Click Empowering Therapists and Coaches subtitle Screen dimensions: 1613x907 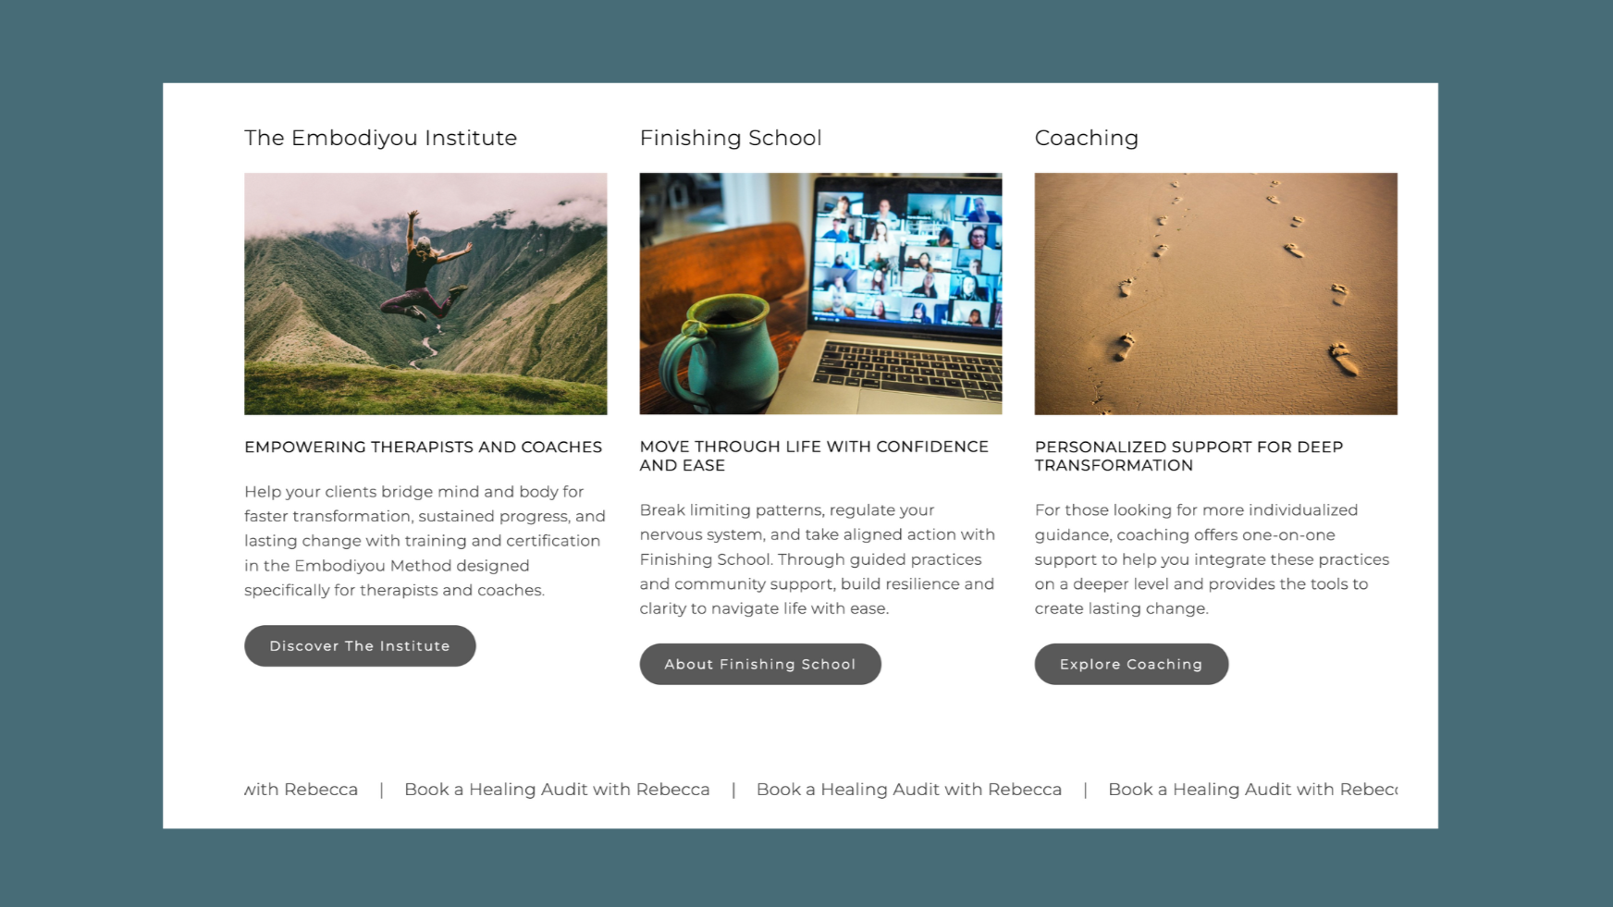(x=423, y=447)
